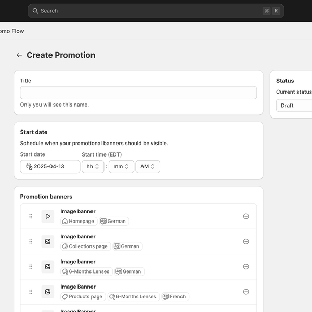
Task: Focus the Search field in the top bar
Action: coord(156,11)
